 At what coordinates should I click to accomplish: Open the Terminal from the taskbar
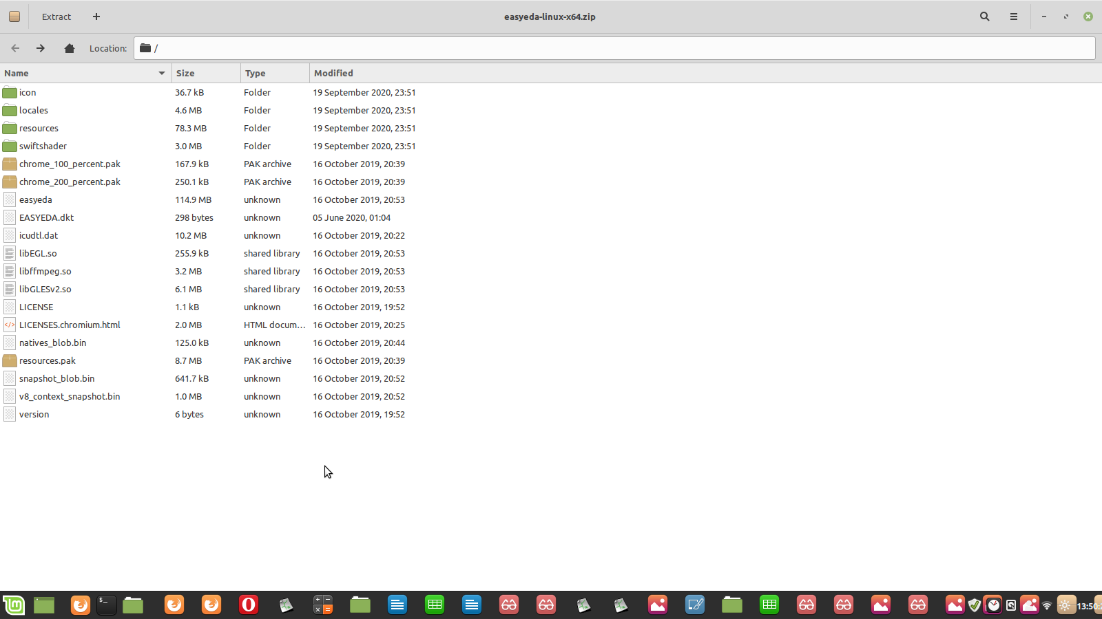click(106, 605)
